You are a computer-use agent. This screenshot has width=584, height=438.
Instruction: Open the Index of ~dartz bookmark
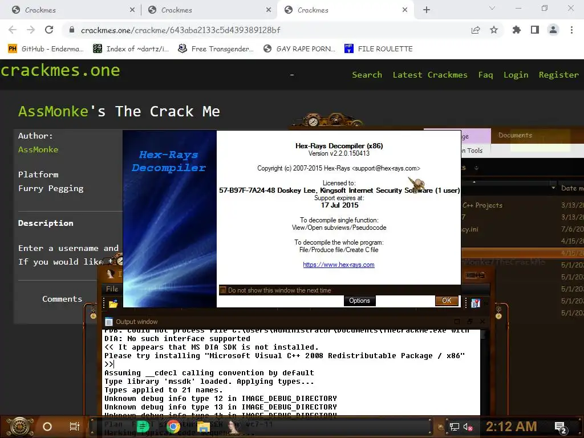click(131, 49)
